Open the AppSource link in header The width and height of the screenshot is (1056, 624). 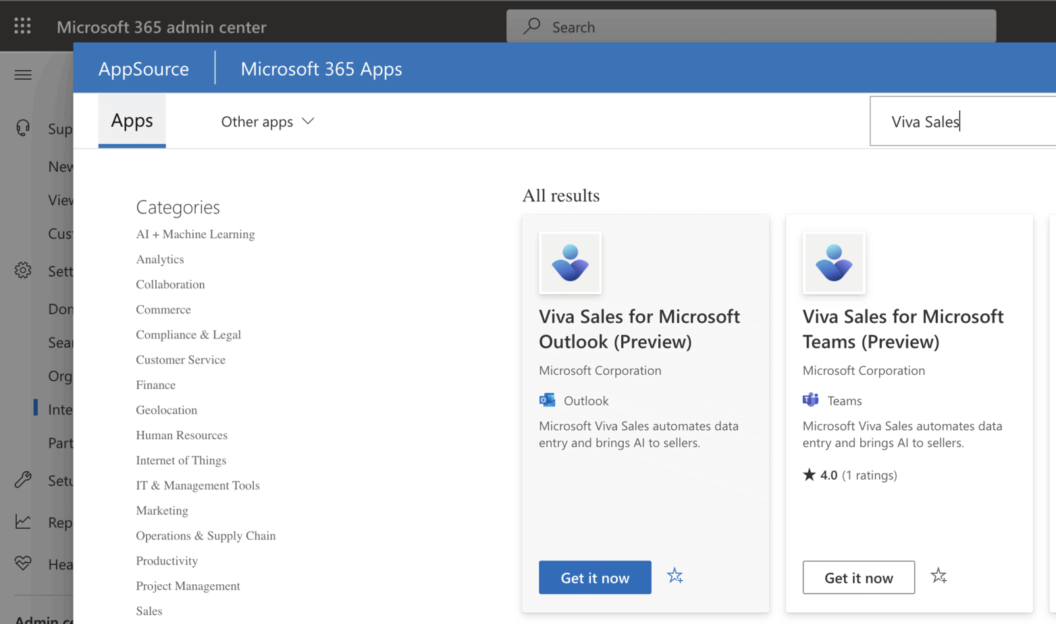[144, 68]
